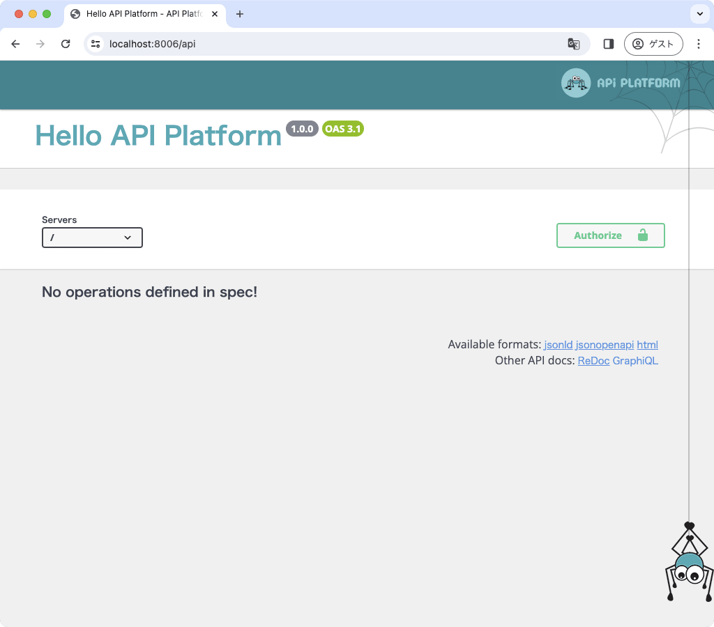This screenshot has height=627, width=714.
Task: Open site information icon in address bar
Action: [96, 44]
